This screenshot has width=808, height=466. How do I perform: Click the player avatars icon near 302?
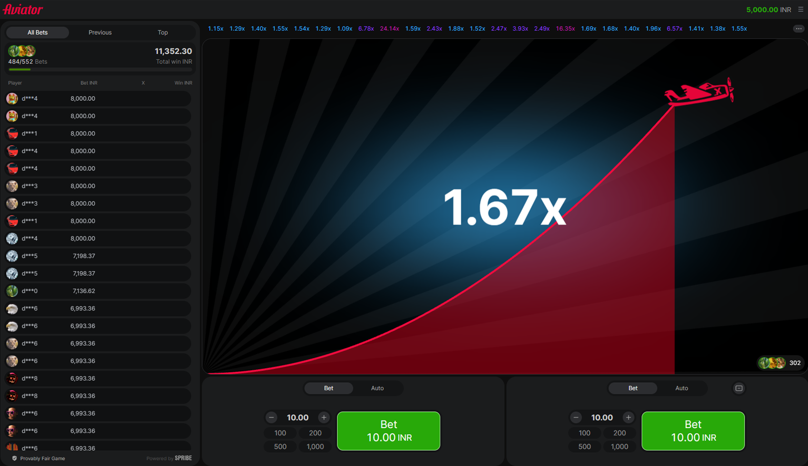click(772, 363)
